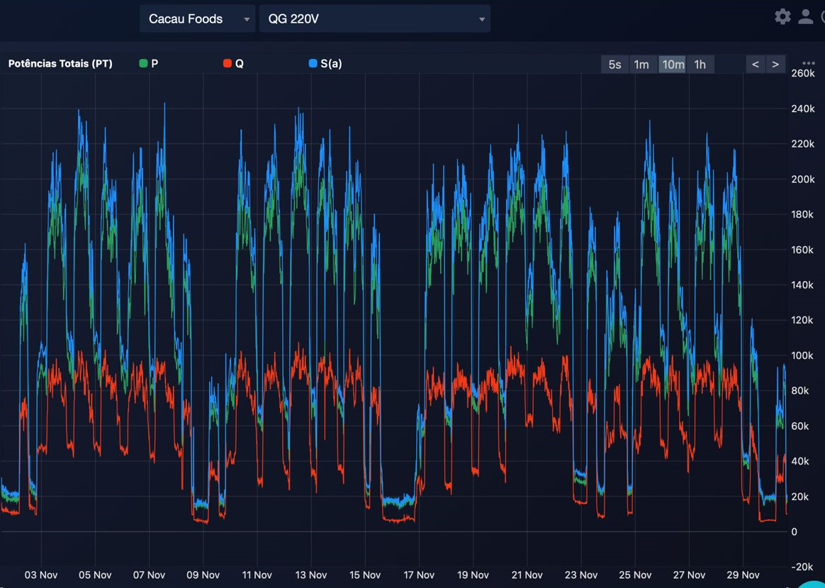Click the 17 Nov date label

[419, 575]
